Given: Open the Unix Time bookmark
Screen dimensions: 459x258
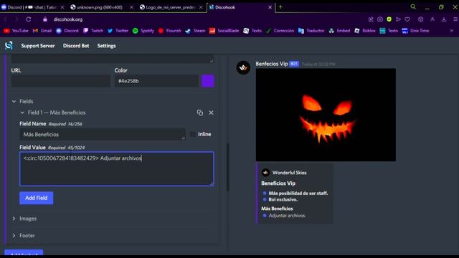Looking at the screenshot, I should click(x=415, y=31).
